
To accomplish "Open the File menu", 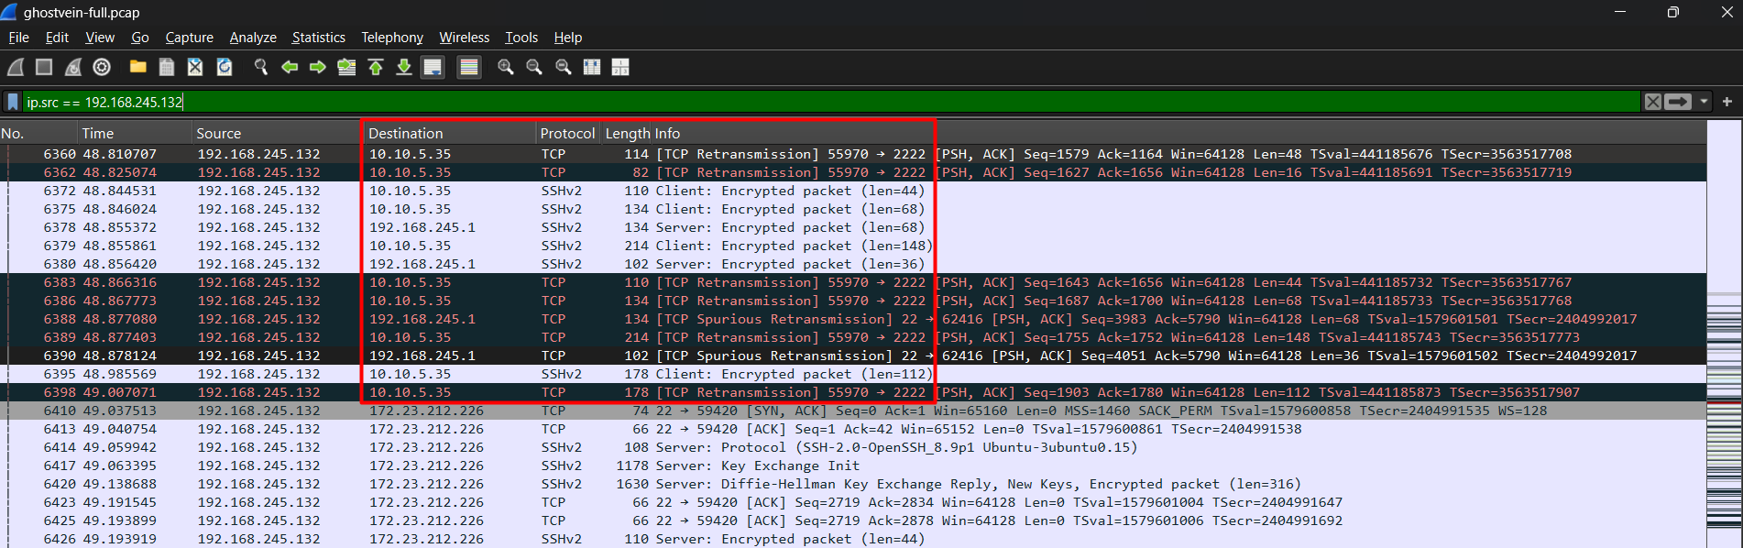I will (18, 38).
